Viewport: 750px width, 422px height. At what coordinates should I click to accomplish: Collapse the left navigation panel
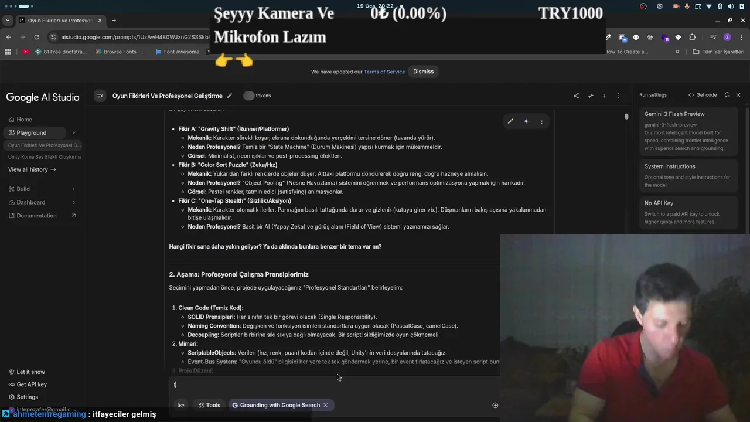[100, 96]
